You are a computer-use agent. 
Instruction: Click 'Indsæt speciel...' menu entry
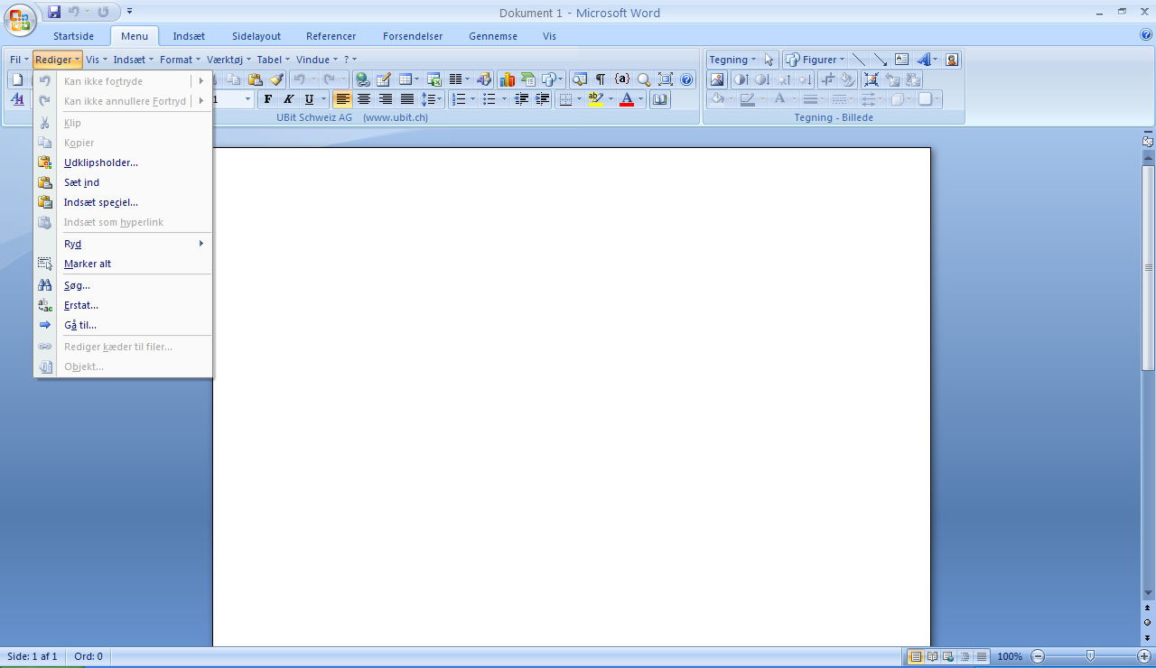coord(101,202)
